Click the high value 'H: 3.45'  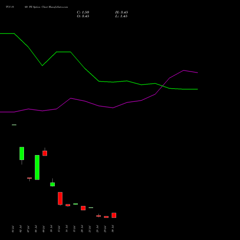pyautogui.click(x=121, y=12)
